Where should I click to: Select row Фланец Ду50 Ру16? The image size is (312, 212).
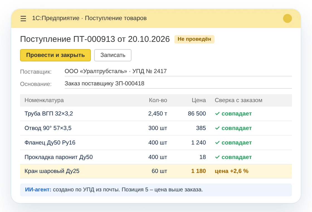156,143
